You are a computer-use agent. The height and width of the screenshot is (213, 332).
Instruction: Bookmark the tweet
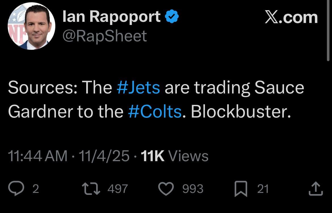coord(241,188)
